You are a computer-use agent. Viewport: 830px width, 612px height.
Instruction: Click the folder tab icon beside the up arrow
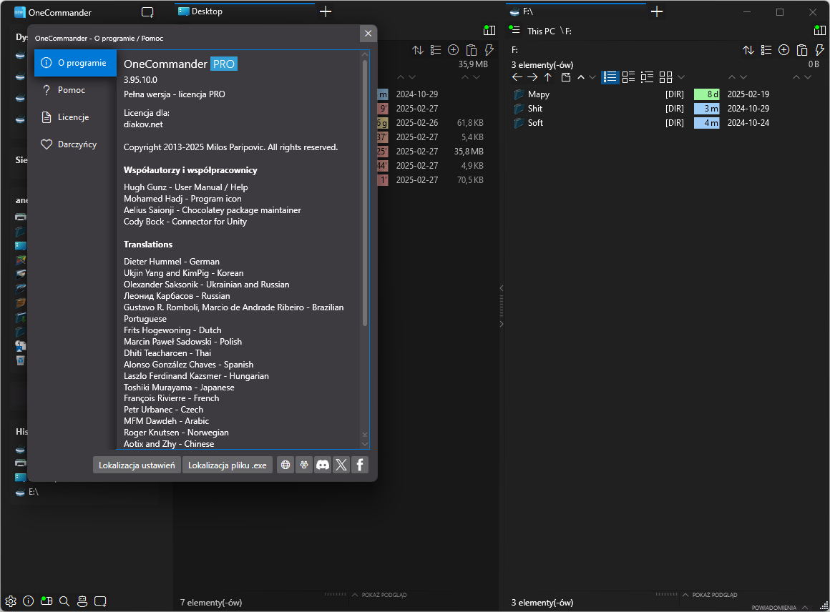pyautogui.click(x=566, y=77)
